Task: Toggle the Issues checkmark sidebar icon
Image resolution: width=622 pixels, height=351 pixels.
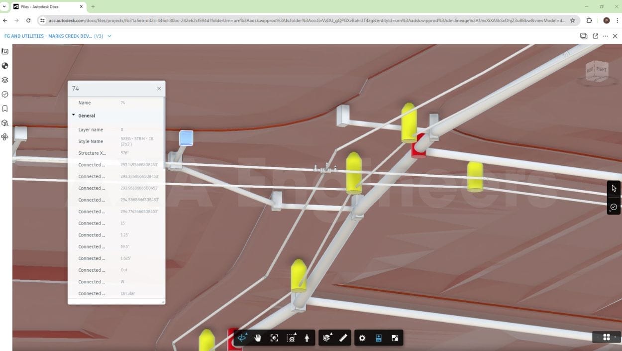Action: pos(5,94)
